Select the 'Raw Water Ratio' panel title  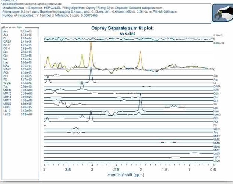(13, 27)
